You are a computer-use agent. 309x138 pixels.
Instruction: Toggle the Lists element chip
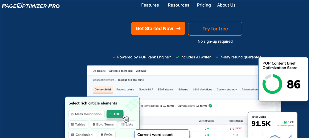pyautogui.click(x=127, y=124)
